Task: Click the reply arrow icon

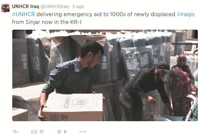Action: coord(16,132)
